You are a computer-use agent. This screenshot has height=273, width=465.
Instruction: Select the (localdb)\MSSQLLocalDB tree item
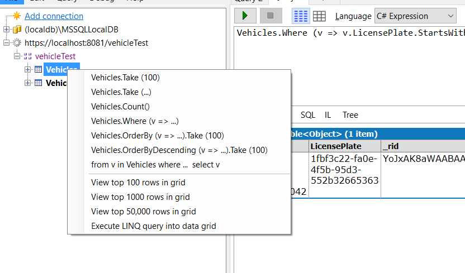point(72,30)
